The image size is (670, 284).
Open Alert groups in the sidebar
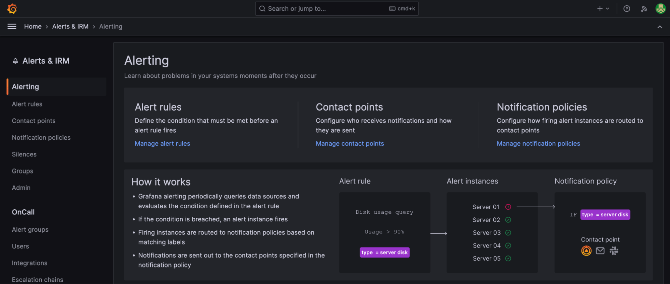[x=30, y=230]
